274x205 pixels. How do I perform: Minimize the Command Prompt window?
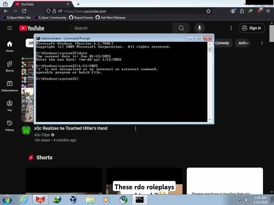click(x=190, y=38)
